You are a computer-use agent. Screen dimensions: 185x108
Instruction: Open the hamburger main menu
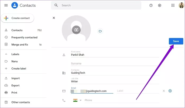pos(6,5)
